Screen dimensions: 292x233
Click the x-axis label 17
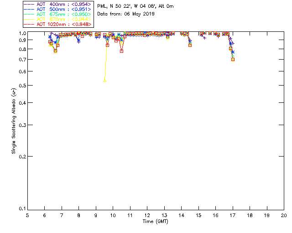click(233, 215)
